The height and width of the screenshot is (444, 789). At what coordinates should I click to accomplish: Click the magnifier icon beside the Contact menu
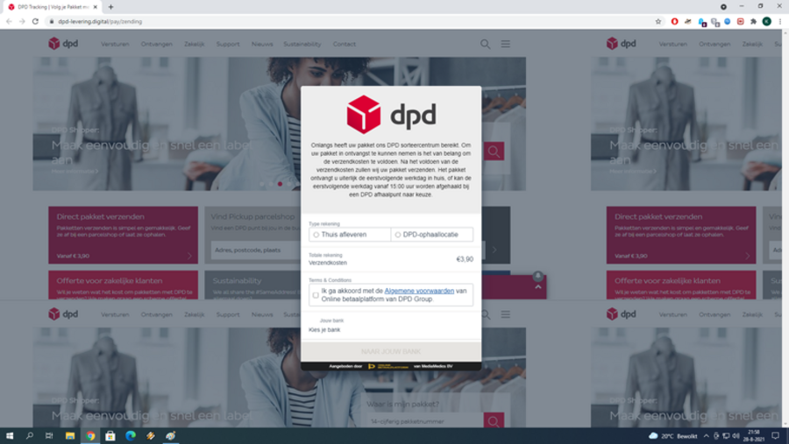(485, 45)
